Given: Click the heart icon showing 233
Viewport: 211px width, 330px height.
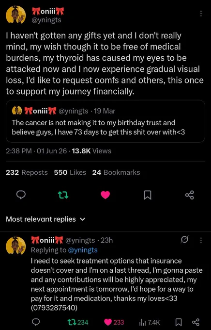Looking at the screenshot, I should tap(114, 322).
